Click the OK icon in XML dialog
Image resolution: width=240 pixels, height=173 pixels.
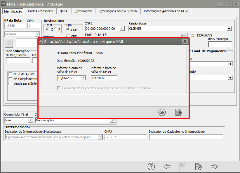point(162,112)
